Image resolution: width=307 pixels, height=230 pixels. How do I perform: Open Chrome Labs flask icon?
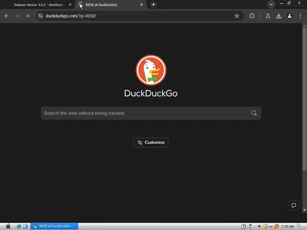[268, 16]
